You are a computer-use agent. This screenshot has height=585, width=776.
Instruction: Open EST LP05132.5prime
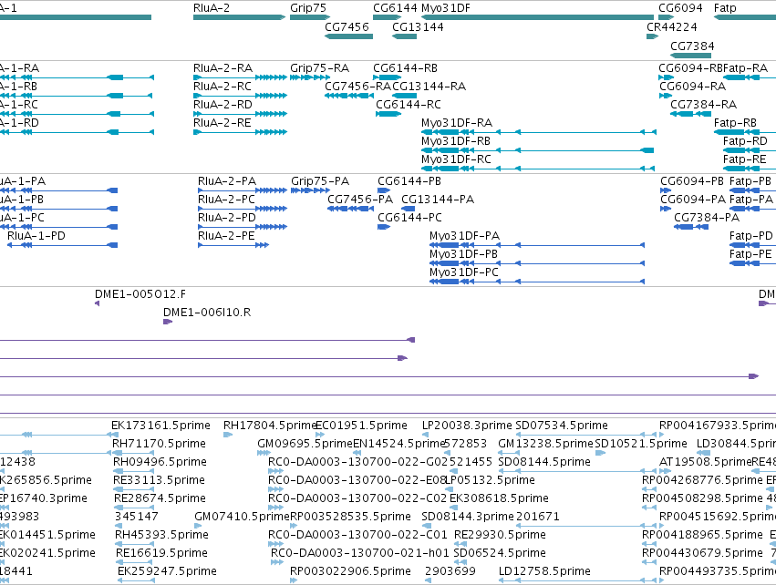tap(491, 480)
